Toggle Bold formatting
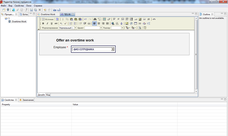This screenshot has width=228, height=136. point(43,23)
